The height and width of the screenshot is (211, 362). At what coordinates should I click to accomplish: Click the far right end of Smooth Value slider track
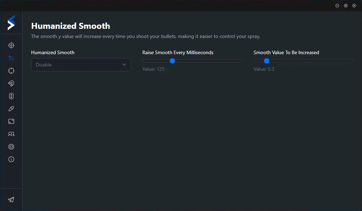pos(352,61)
